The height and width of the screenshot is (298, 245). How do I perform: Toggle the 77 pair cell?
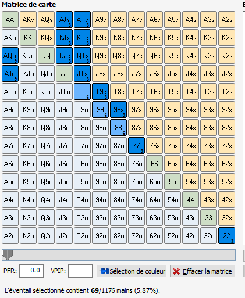click(136, 145)
